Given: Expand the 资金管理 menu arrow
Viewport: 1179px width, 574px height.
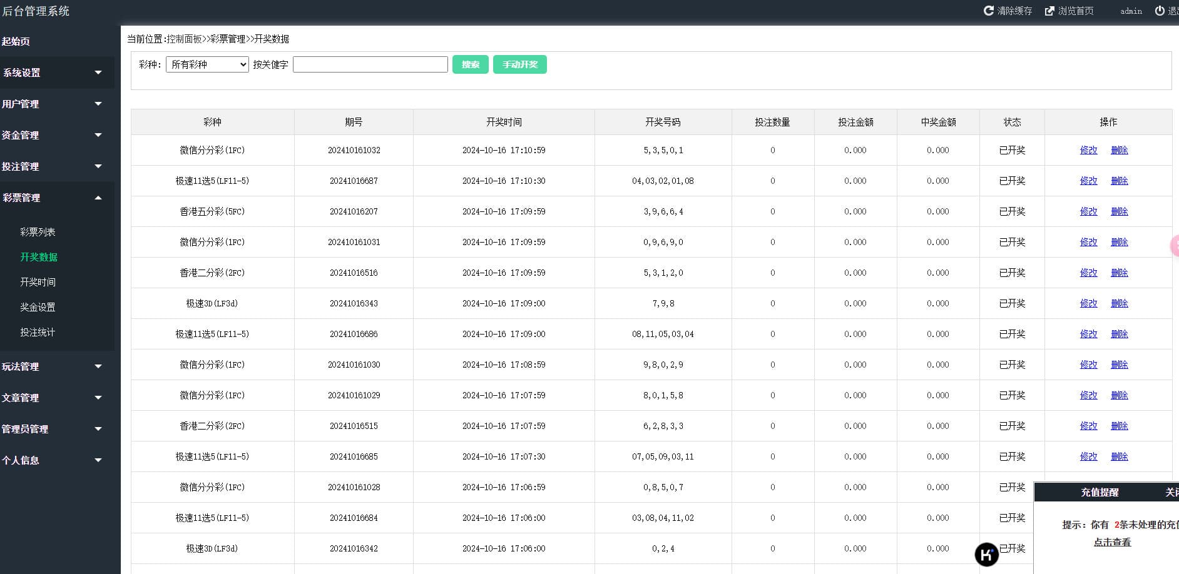Looking at the screenshot, I should pos(98,135).
